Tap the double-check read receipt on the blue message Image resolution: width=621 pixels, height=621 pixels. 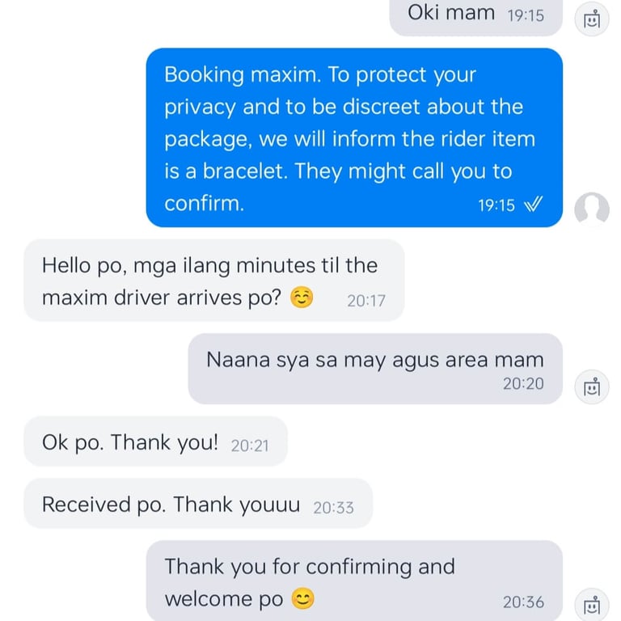533,205
